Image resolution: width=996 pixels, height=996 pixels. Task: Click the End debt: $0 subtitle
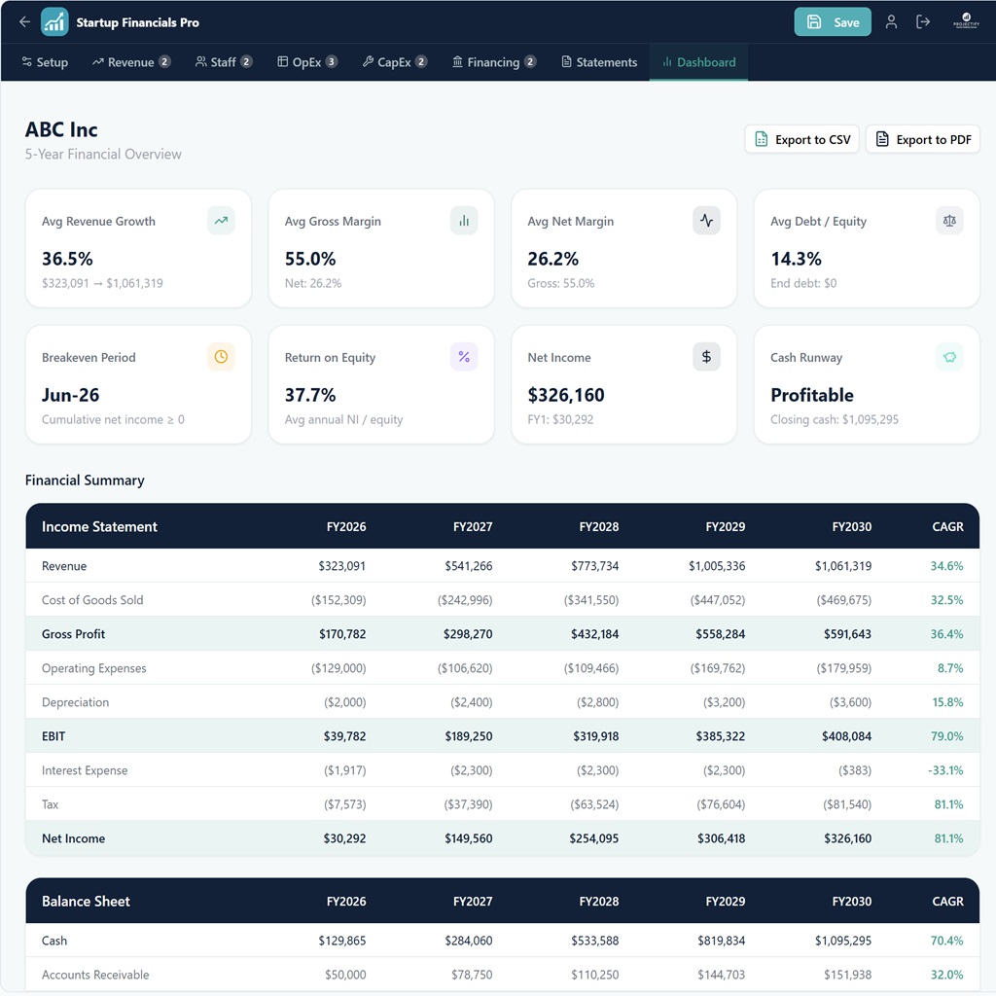803,283
